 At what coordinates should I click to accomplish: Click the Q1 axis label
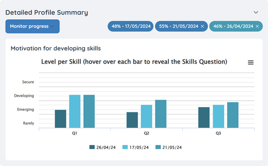point(75,133)
